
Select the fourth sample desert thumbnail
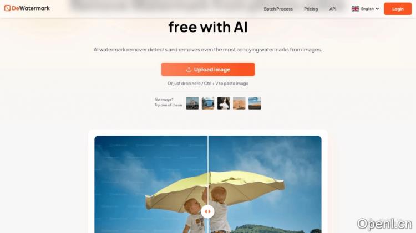(x=239, y=103)
